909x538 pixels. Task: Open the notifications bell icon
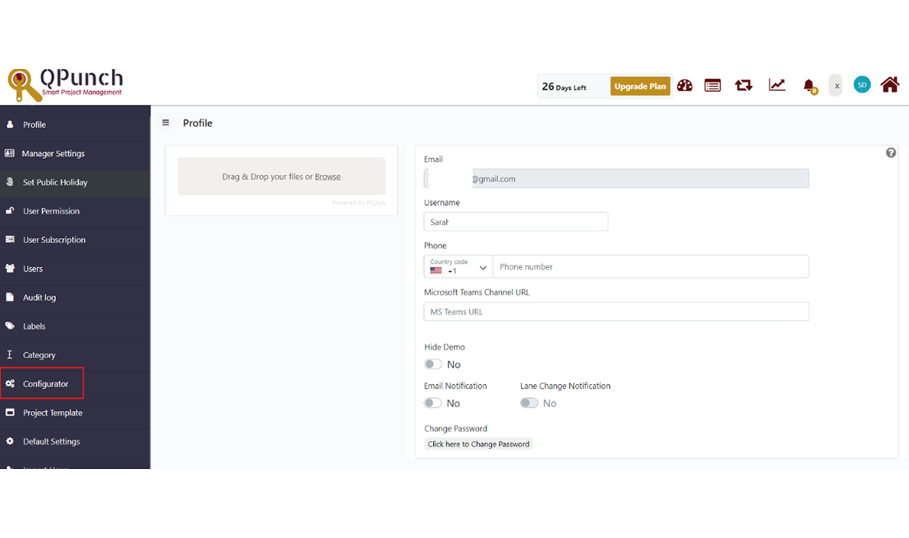(809, 86)
